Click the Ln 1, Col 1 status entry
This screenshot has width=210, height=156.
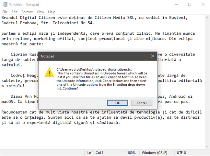click(x=95, y=153)
